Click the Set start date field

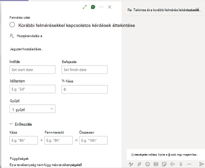coord(33,70)
